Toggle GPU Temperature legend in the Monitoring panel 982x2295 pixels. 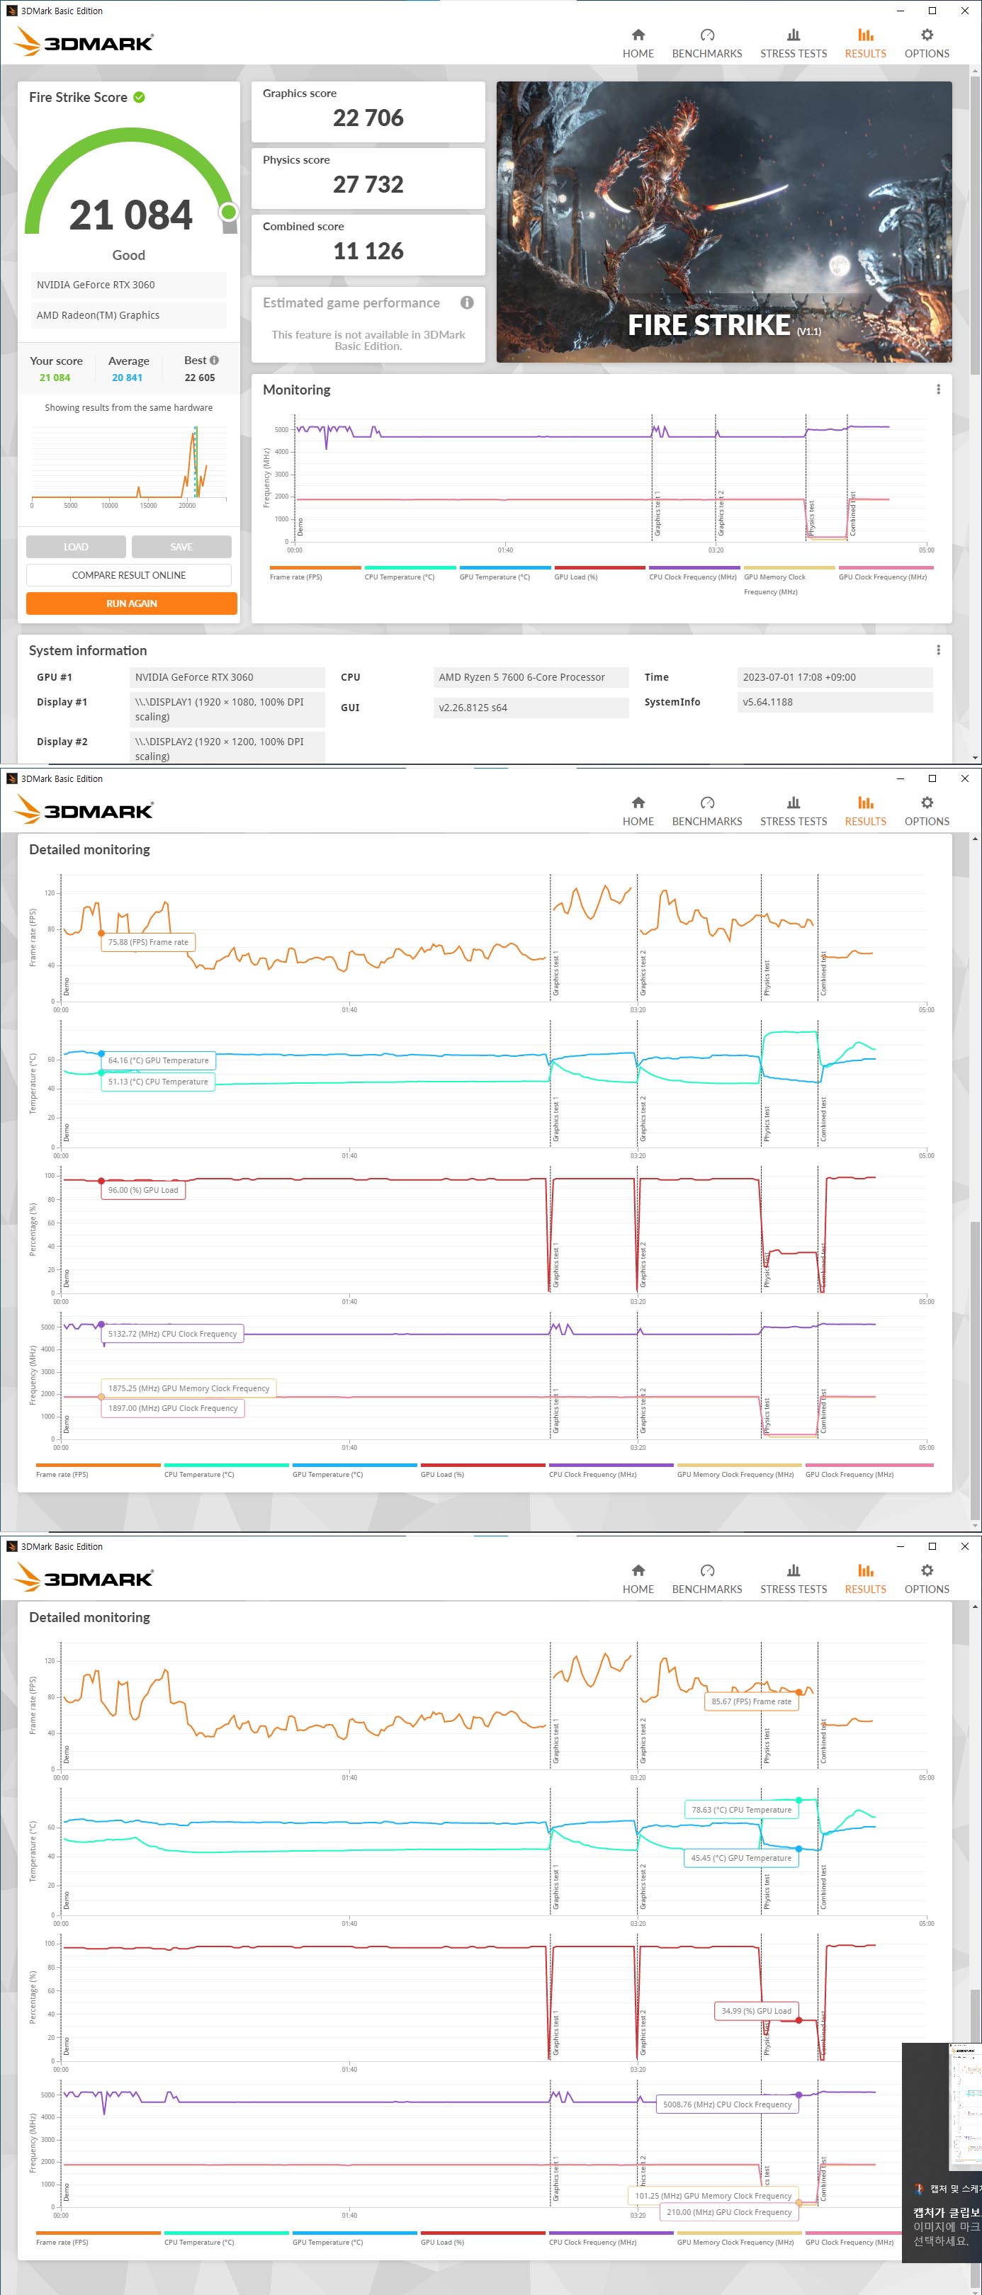504,573
